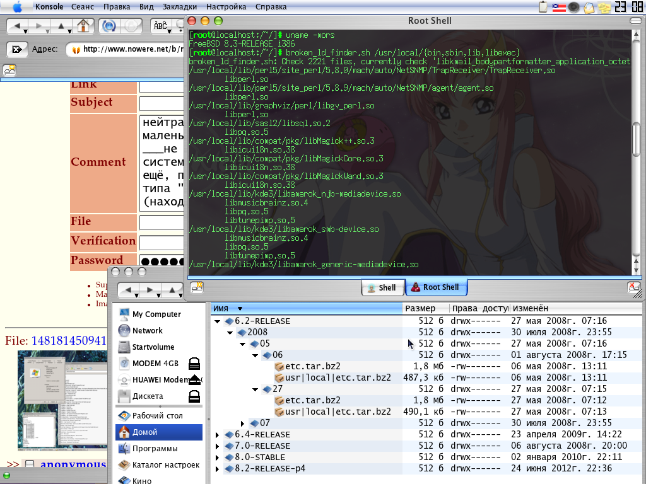This screenshot has height=484, width=646.
Task: Open the Apple logo menu
Action: tap(17, 6)
